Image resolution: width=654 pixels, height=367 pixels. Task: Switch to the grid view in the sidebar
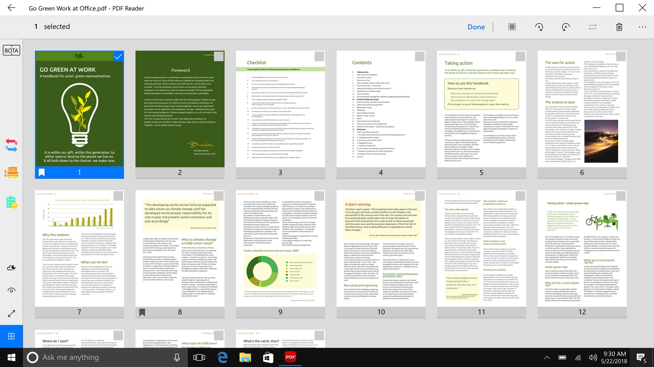pyautogui.click(x=11, y=336)
